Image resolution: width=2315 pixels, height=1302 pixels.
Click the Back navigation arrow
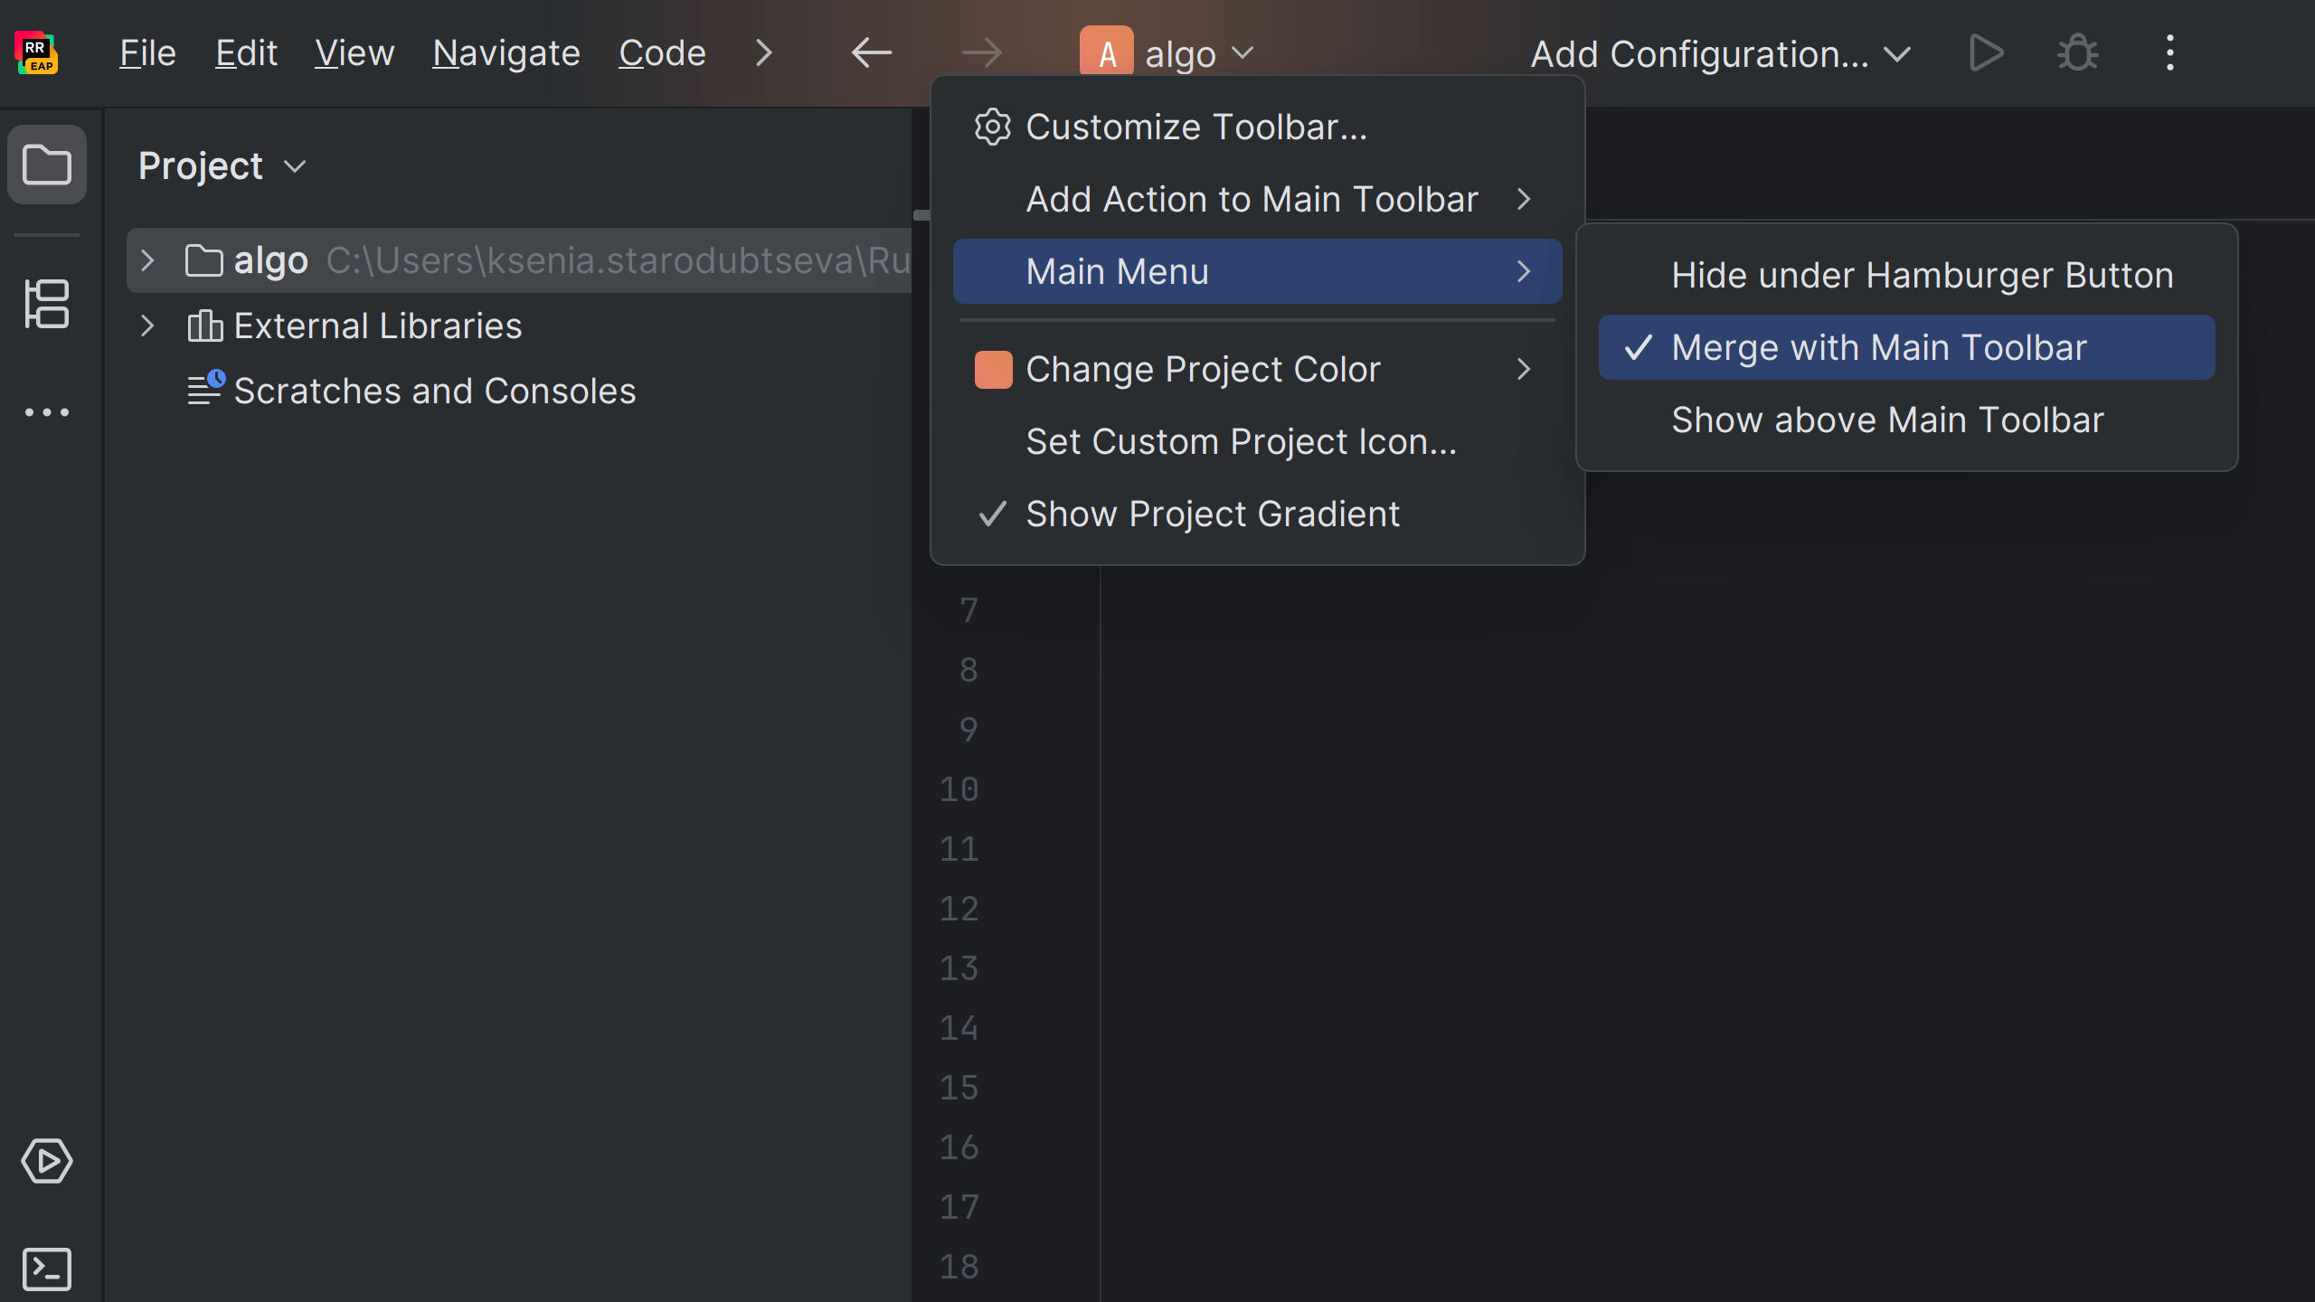point(872,53)
